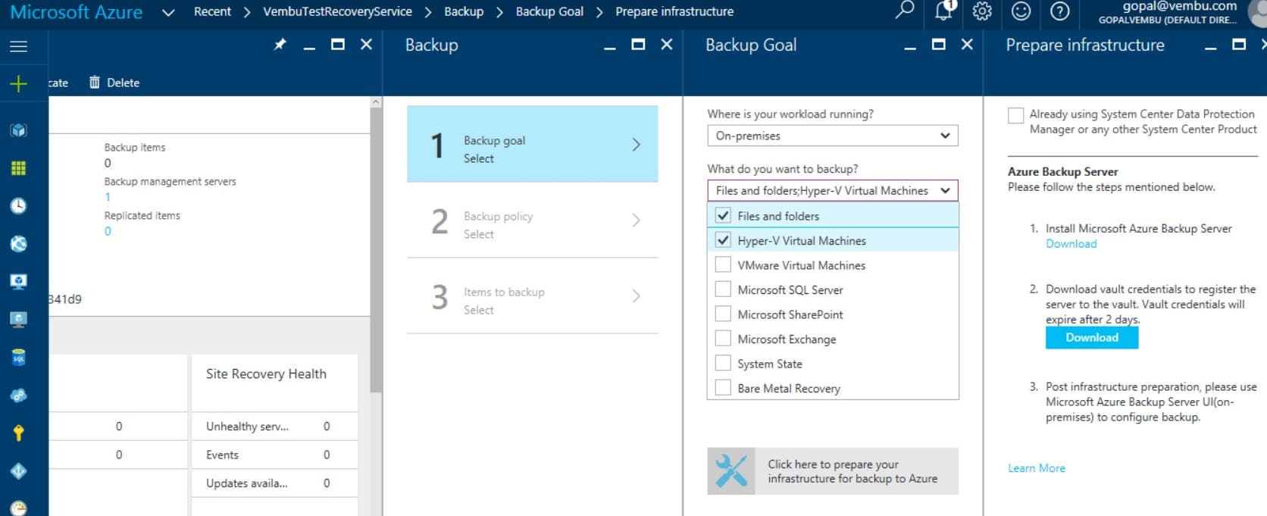The width and height of the screenshot is (1267, 516).
Task: Open step 3 Items to backup
Action: 532,296
